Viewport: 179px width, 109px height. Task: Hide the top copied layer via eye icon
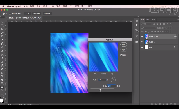click(142, 36)
